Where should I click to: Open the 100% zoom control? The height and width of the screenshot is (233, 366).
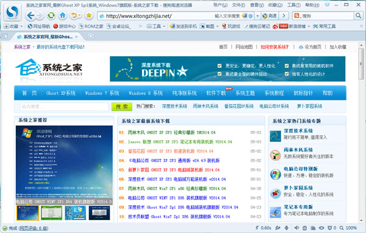pyautogui.click(x=348, y=228)
